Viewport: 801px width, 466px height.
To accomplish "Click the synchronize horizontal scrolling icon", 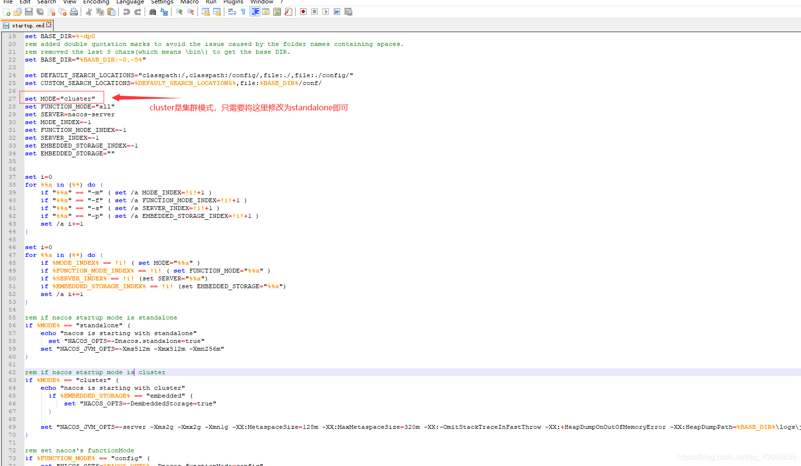I will click(217, 12).
